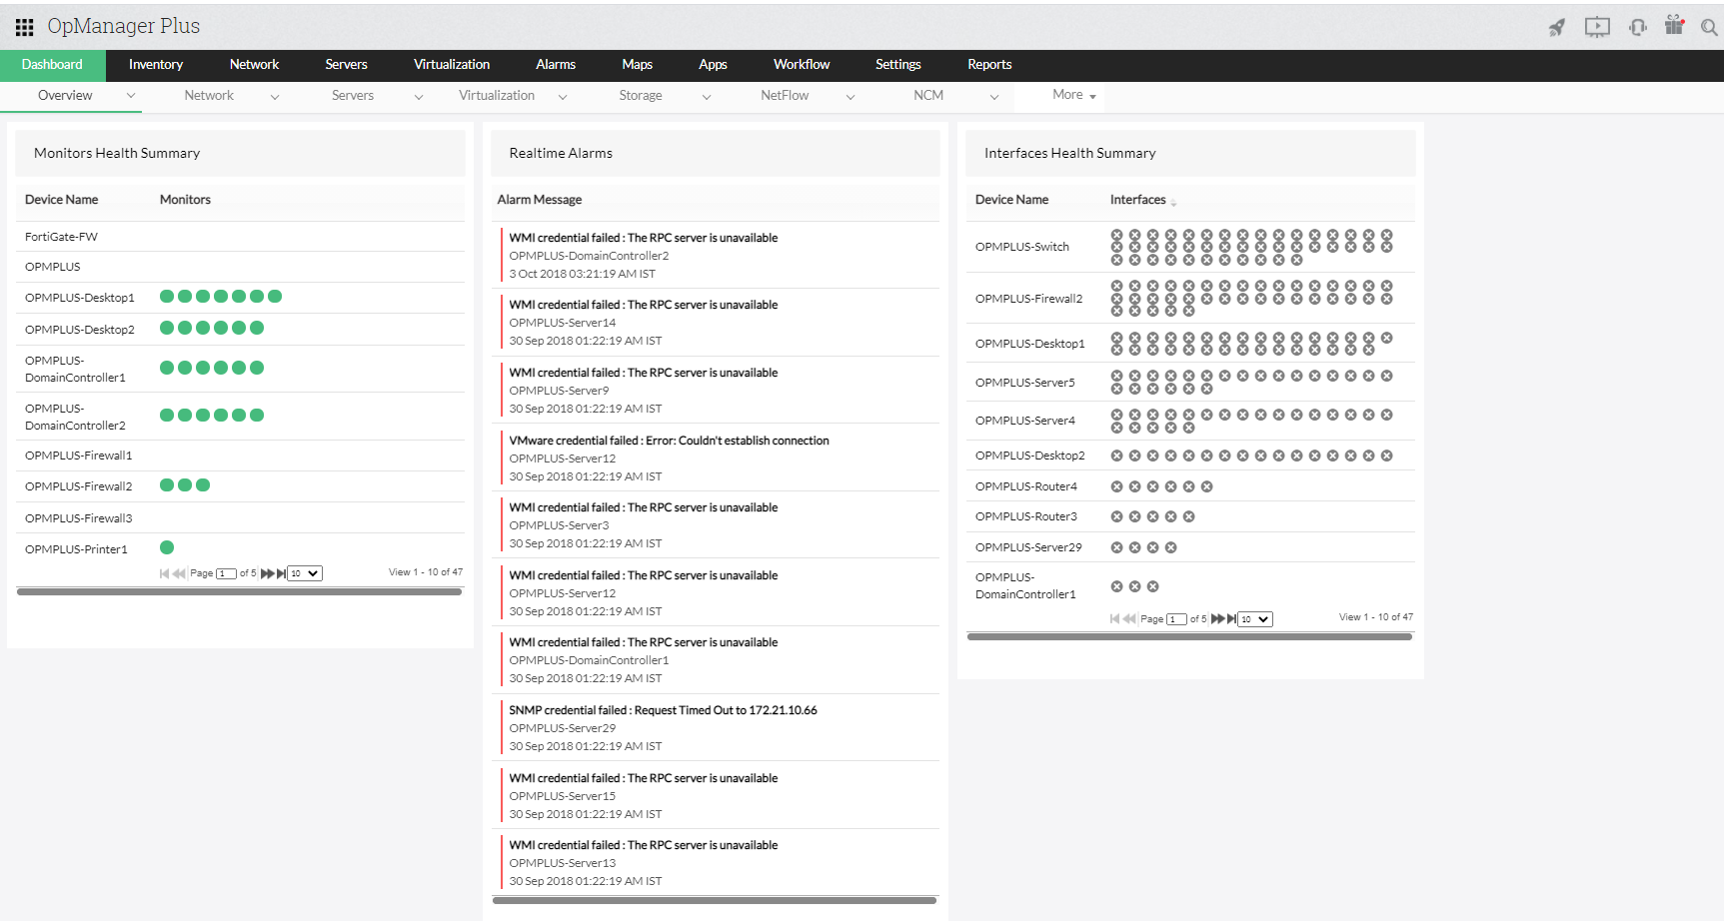Screen dimensions: 1724x921
Task: Open the Apps menu
Action: [713, 65]
